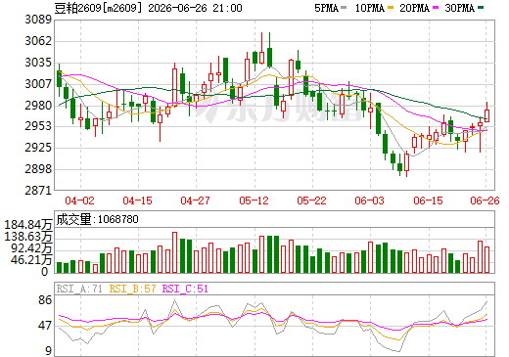This screenshot has height=357, width=509.
Task: Click the 92.42万 volume axis label
Action: click(x=31, y=248)
